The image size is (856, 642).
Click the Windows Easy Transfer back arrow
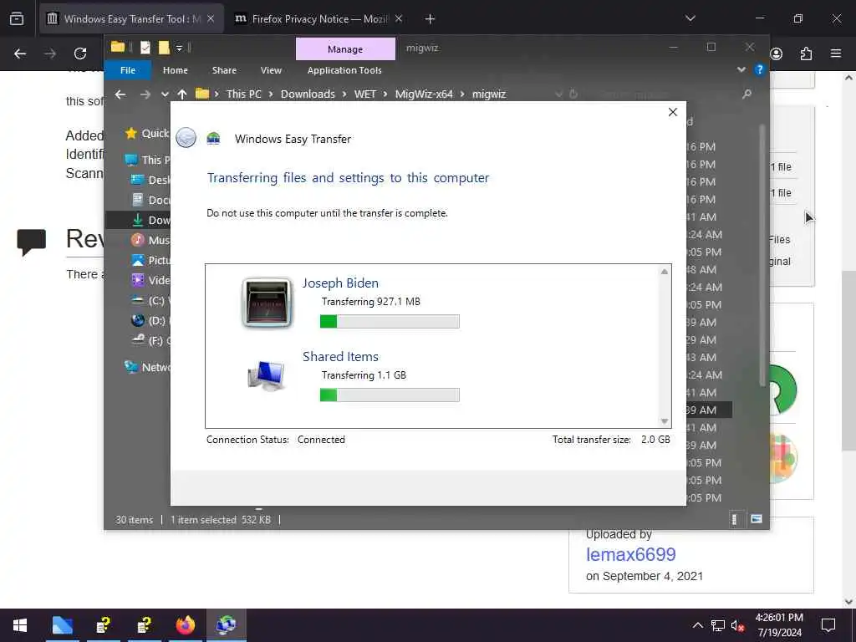[x=186, y=138]
